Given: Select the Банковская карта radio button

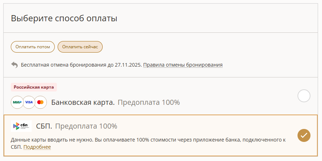Looking at the screenshot, I should (304, 96).
